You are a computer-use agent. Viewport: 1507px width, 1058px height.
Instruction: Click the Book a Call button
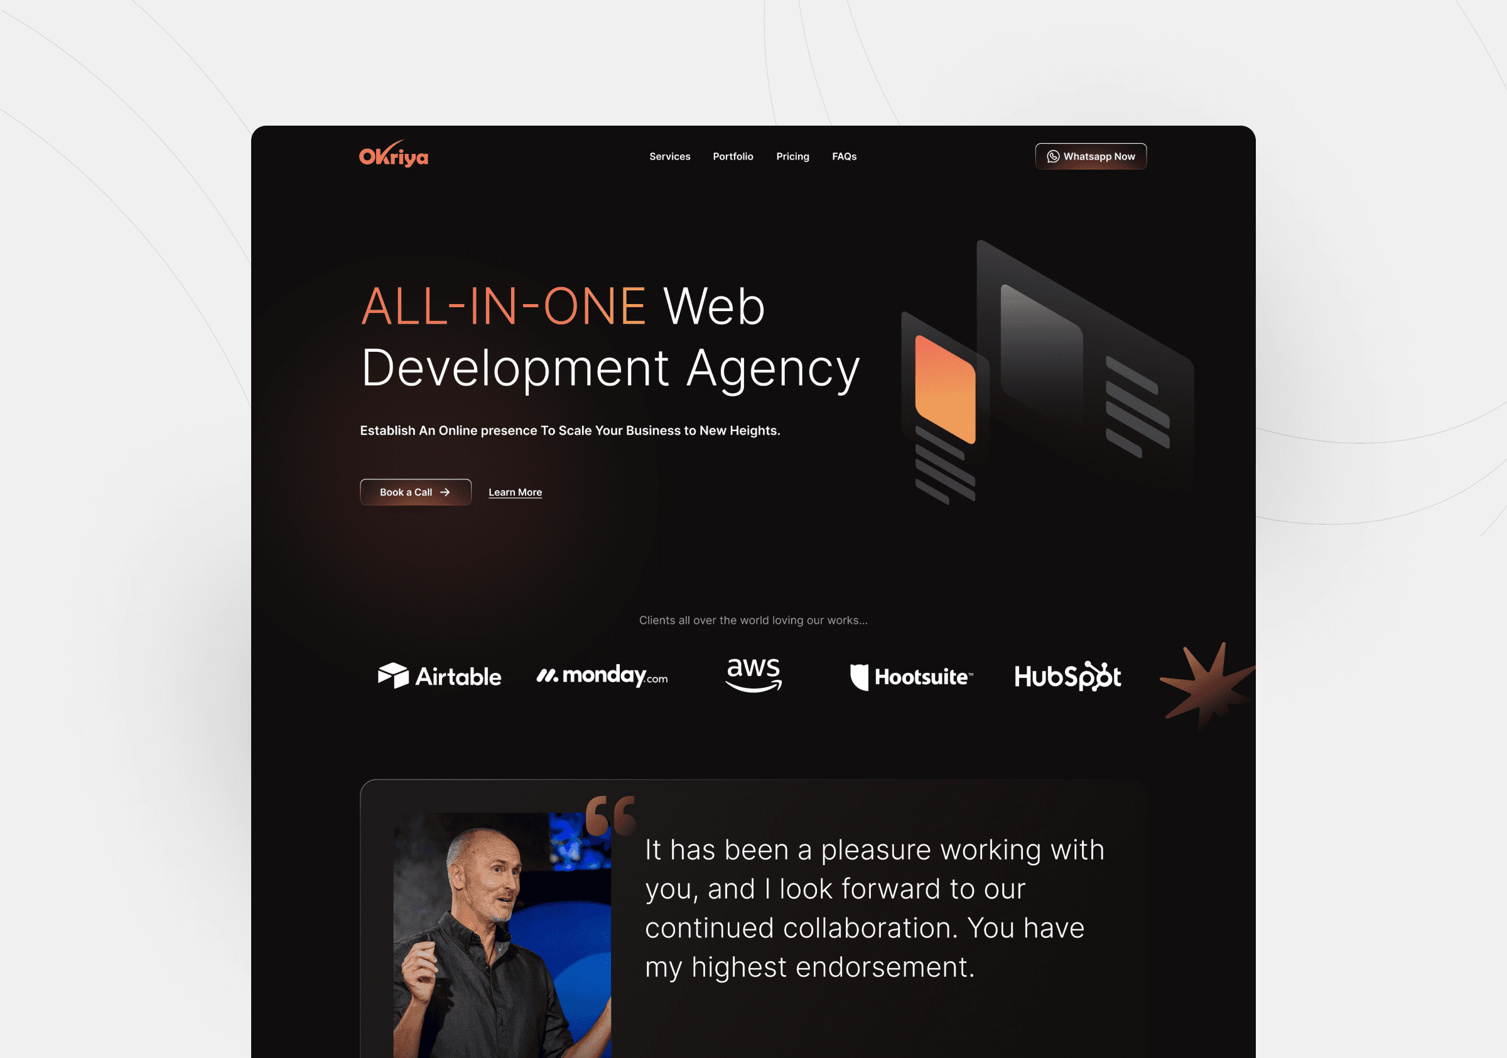tap(414, 492)
